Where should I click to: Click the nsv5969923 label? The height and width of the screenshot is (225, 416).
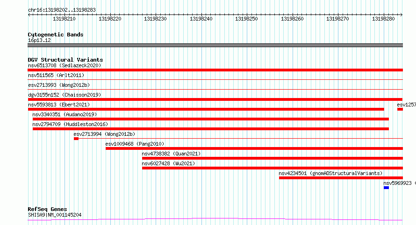click(x=397, y=183)
